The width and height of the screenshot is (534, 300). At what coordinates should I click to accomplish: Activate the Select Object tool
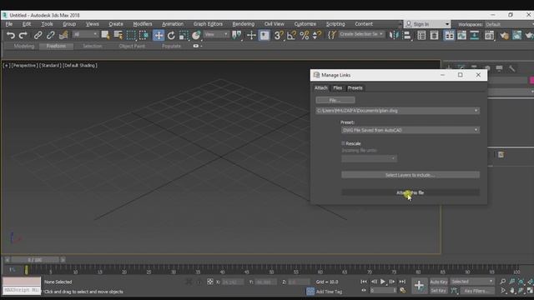coord(105,35)
